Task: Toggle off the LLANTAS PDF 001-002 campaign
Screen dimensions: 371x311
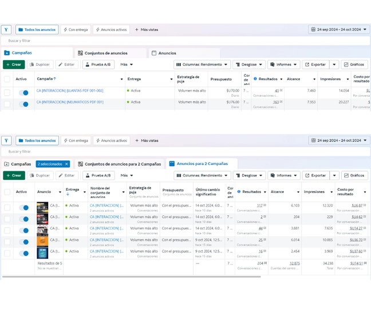Action: (x=24, y=92)
